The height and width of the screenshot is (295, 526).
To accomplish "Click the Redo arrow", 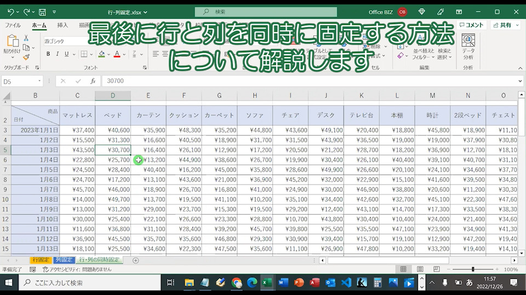I will (26, 12).
